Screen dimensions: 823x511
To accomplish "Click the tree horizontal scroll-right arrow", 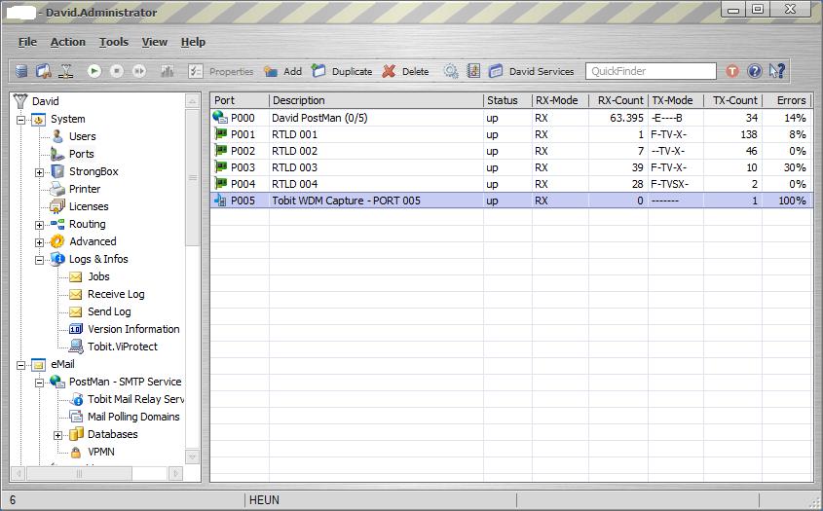I will point(176,474).
